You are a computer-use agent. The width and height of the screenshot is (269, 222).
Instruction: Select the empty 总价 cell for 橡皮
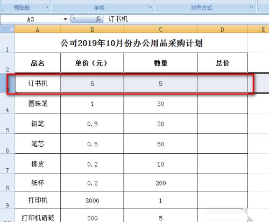(222, 164)
